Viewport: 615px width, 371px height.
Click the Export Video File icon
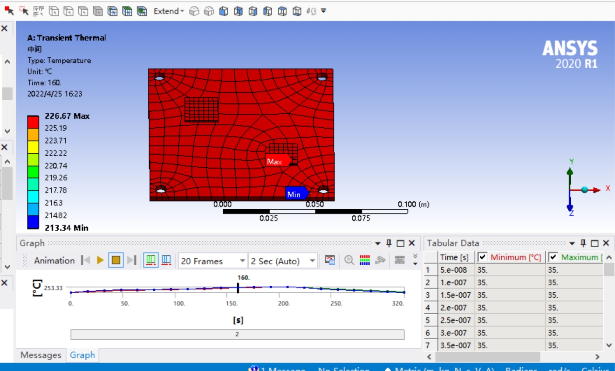(330, 261)
